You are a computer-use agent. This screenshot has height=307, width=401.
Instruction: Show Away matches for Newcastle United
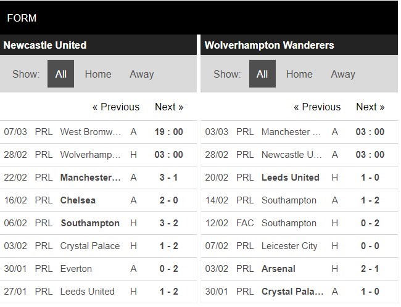141,74
